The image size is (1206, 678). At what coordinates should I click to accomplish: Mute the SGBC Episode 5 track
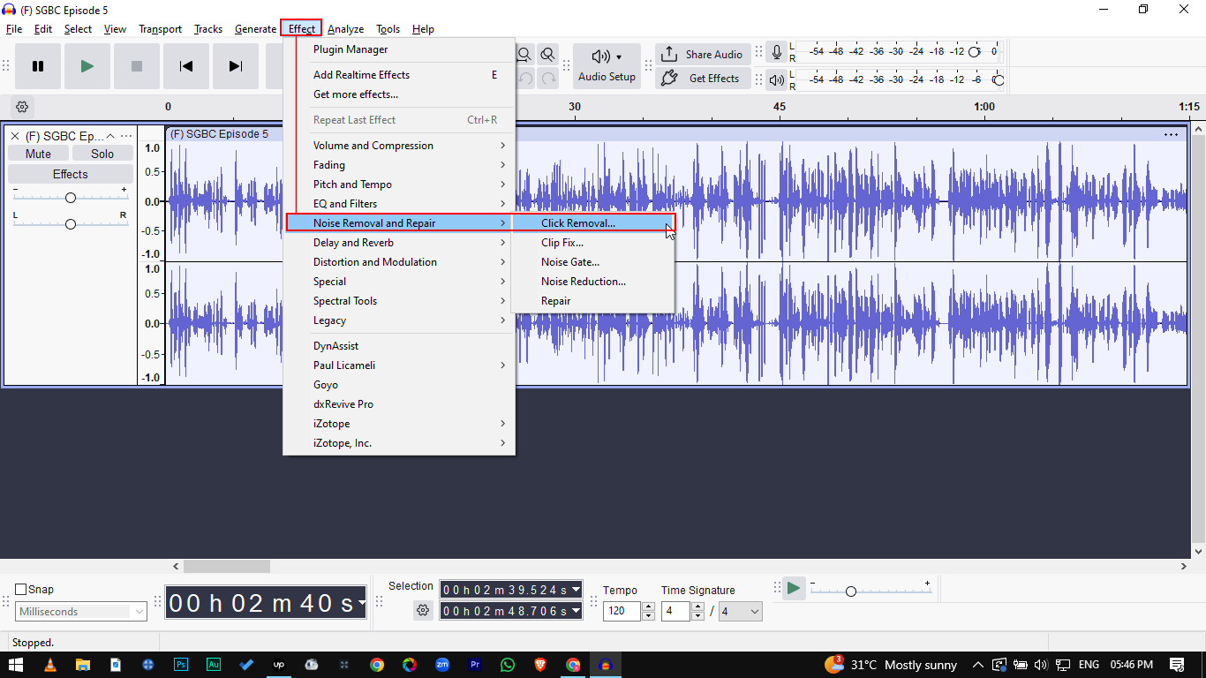38,154
